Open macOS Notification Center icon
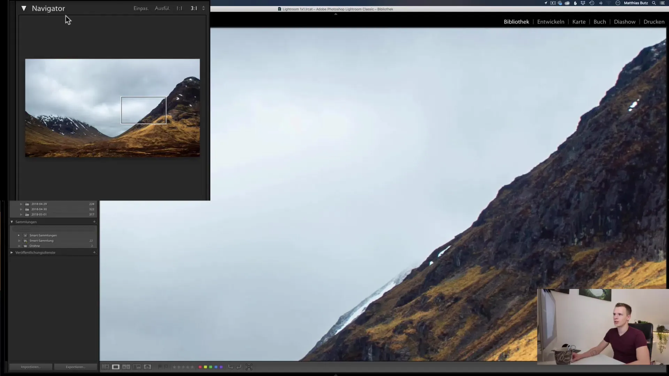The height and width of the screenshot is (376, 669). [x=662, y=3]
